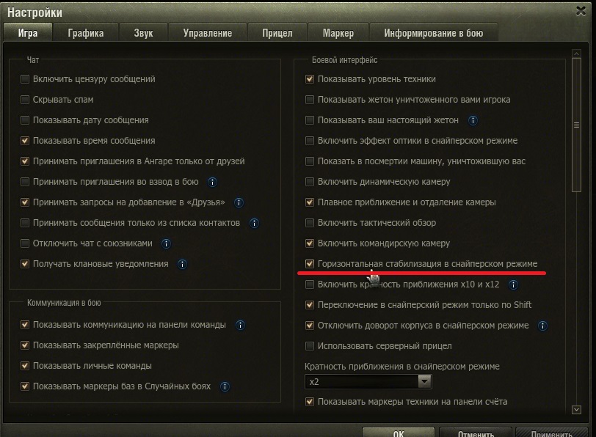This screenshot has height=437, width=596.
Task: Enable «Включить эффект оптики в снайперском режиме»
Action: tap(310, 141)
